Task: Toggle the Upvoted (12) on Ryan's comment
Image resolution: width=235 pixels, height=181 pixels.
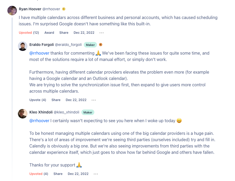Action: (x=29, y=33)
